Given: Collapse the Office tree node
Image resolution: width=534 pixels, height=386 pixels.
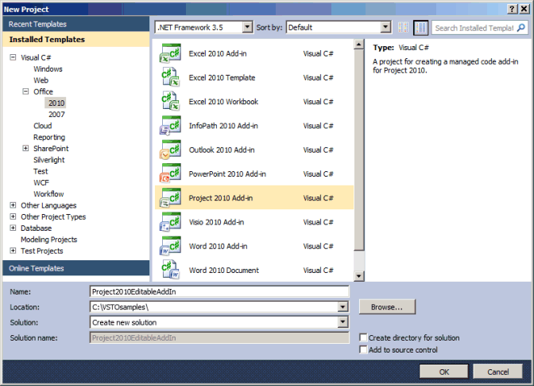Looking at the screenshot, I should [x=25, y=91].
